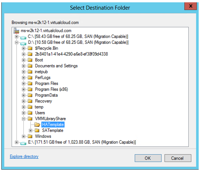Viewport: 201px width, 171px height.
Task: Click the inetpub folder icon
Action: (x=30, y=72)
